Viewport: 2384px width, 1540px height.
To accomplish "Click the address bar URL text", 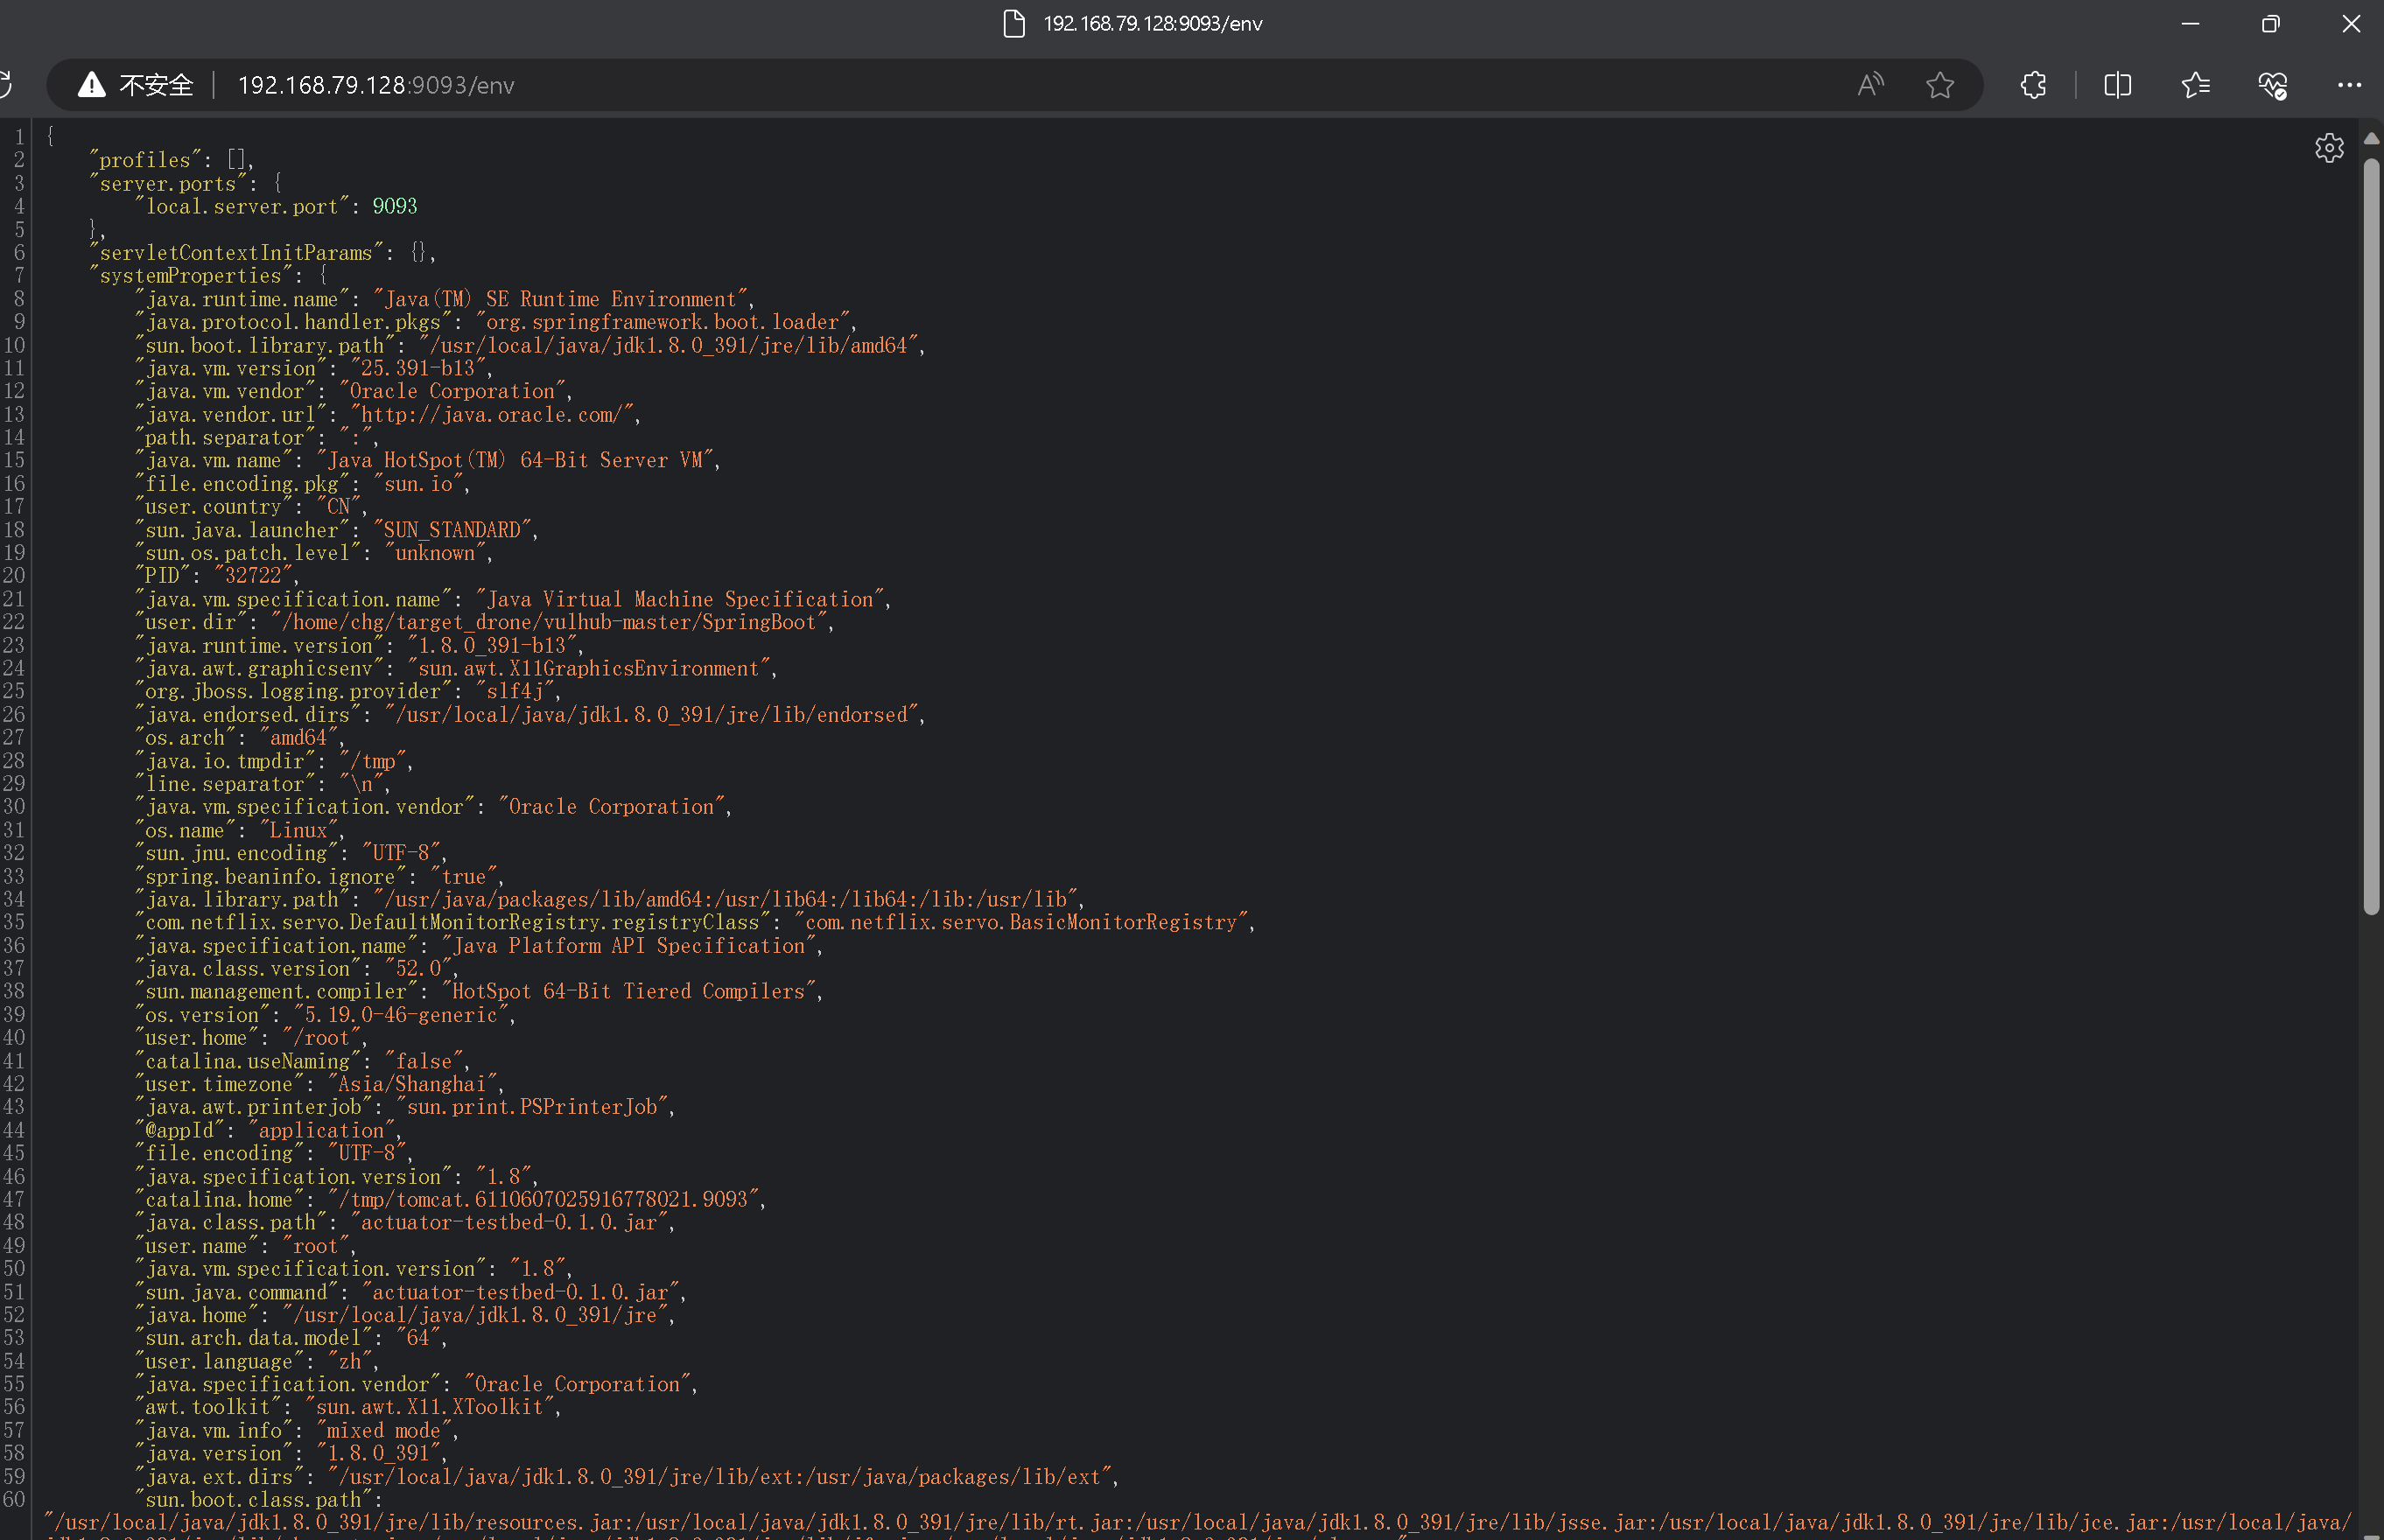I will click(x=376, y=85).
